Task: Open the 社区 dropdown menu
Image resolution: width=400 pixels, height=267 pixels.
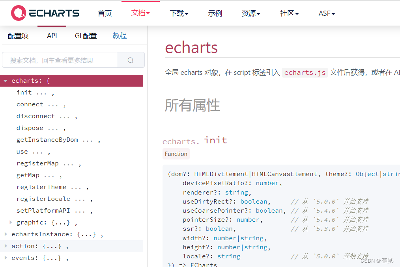Action: pos(289,13)
